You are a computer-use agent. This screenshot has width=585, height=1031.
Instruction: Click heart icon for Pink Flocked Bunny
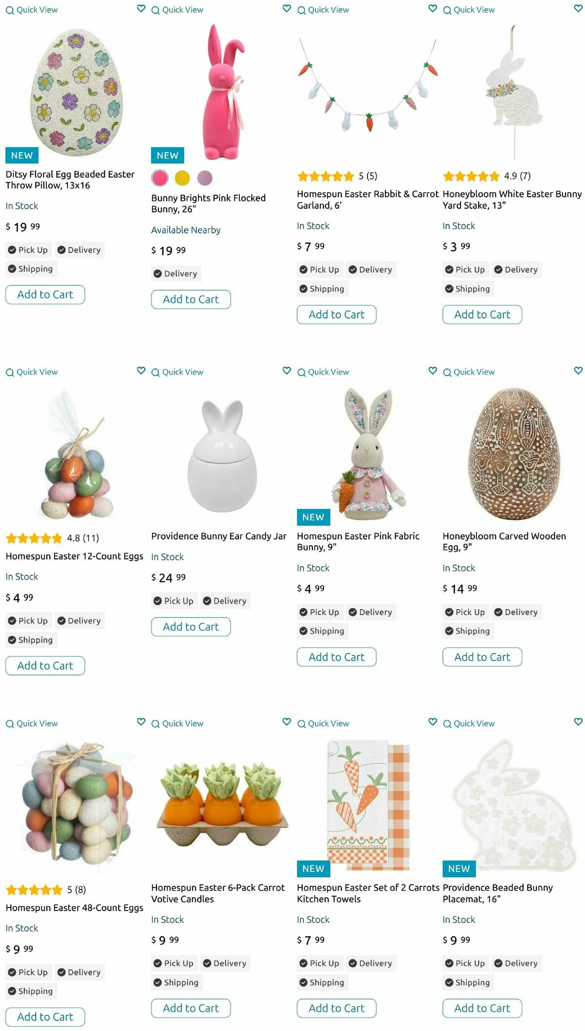click(x=287, y=8)
